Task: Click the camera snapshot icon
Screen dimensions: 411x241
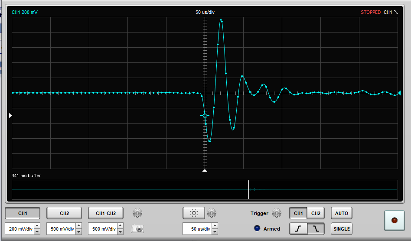Action: pyautogui.click(x=137, y=229)
